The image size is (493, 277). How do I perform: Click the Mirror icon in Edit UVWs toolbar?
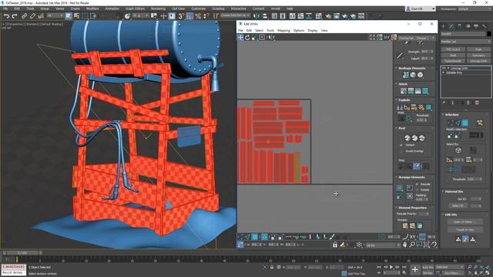click(272, 38)
